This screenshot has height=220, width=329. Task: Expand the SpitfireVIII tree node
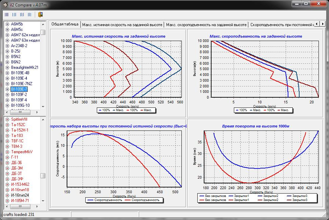[x=7, y=119]
